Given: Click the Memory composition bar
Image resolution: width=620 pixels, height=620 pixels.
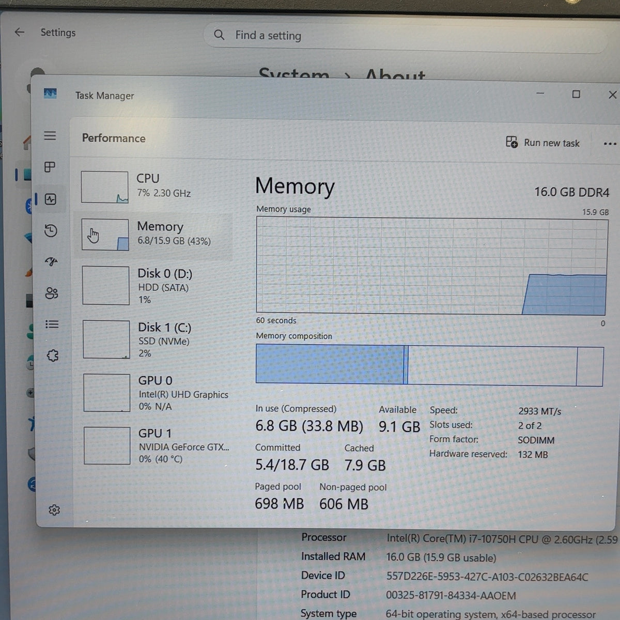Looking at the screenshot, I should [429, 365].
